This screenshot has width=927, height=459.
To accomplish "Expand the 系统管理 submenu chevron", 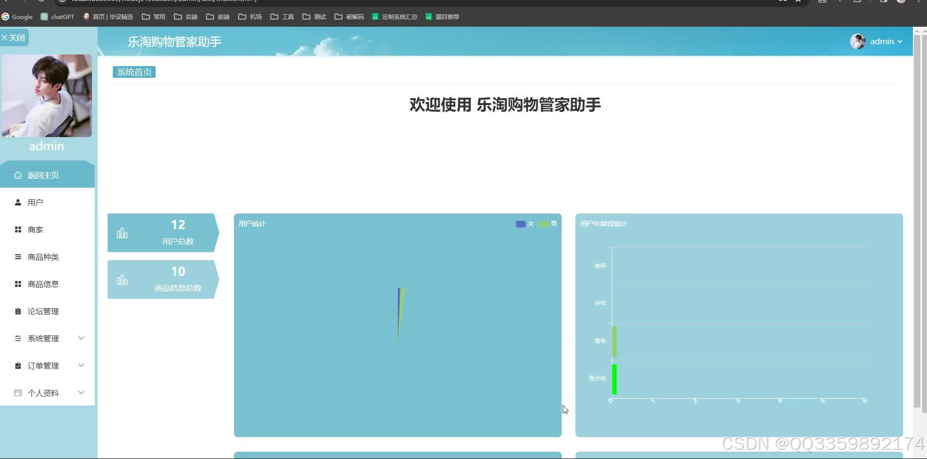I will click(x=81, y=338).
